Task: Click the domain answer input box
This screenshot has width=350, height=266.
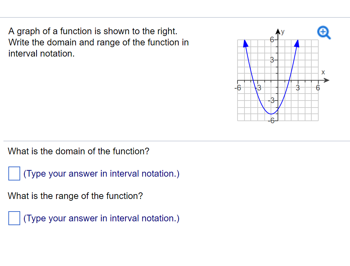Action: point(14,173)
